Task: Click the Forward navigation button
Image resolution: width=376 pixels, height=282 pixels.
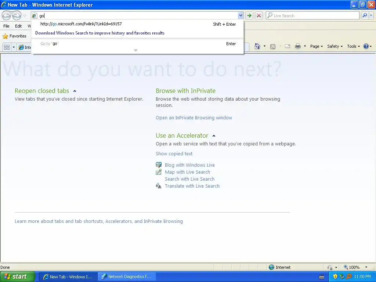Action: pos(17,15)
